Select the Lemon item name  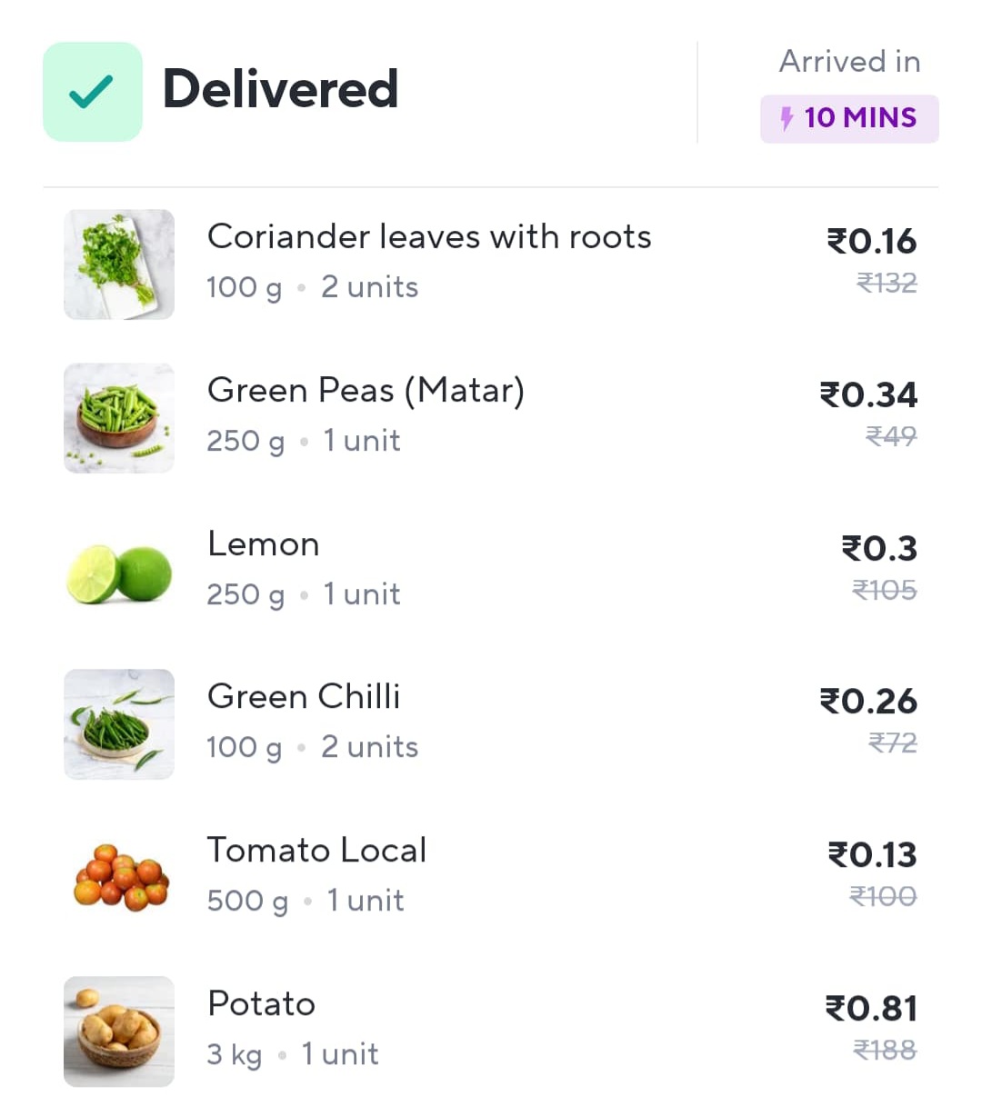[264, 544]
